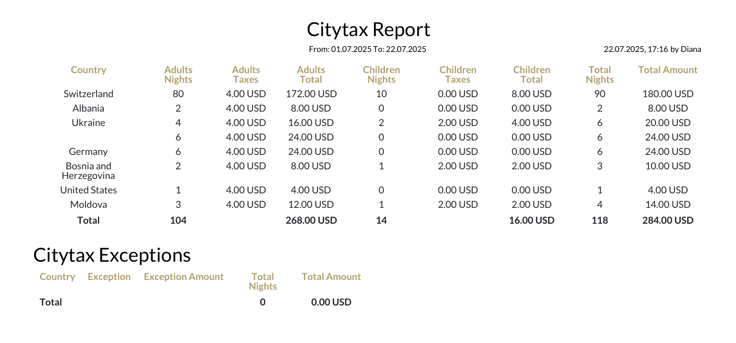This screenshot has height=343, width=736.
Task: Click the Citytax Exceptions heading
Action: (112, 255)
